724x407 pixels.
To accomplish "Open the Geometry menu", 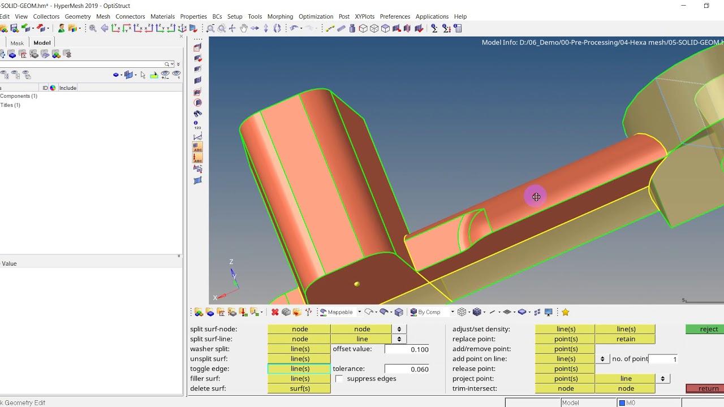I will pyautogui.click(x=77, y=16).
